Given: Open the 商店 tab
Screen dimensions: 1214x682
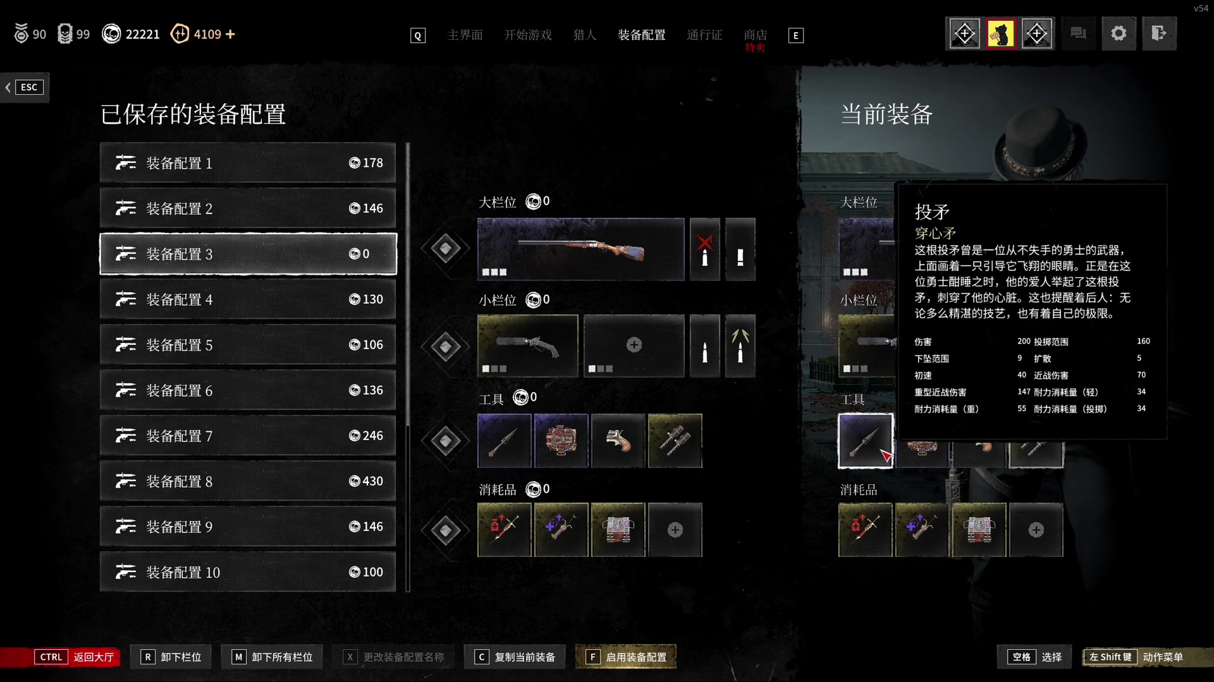Looking at the screenshot, I should 756,35.
